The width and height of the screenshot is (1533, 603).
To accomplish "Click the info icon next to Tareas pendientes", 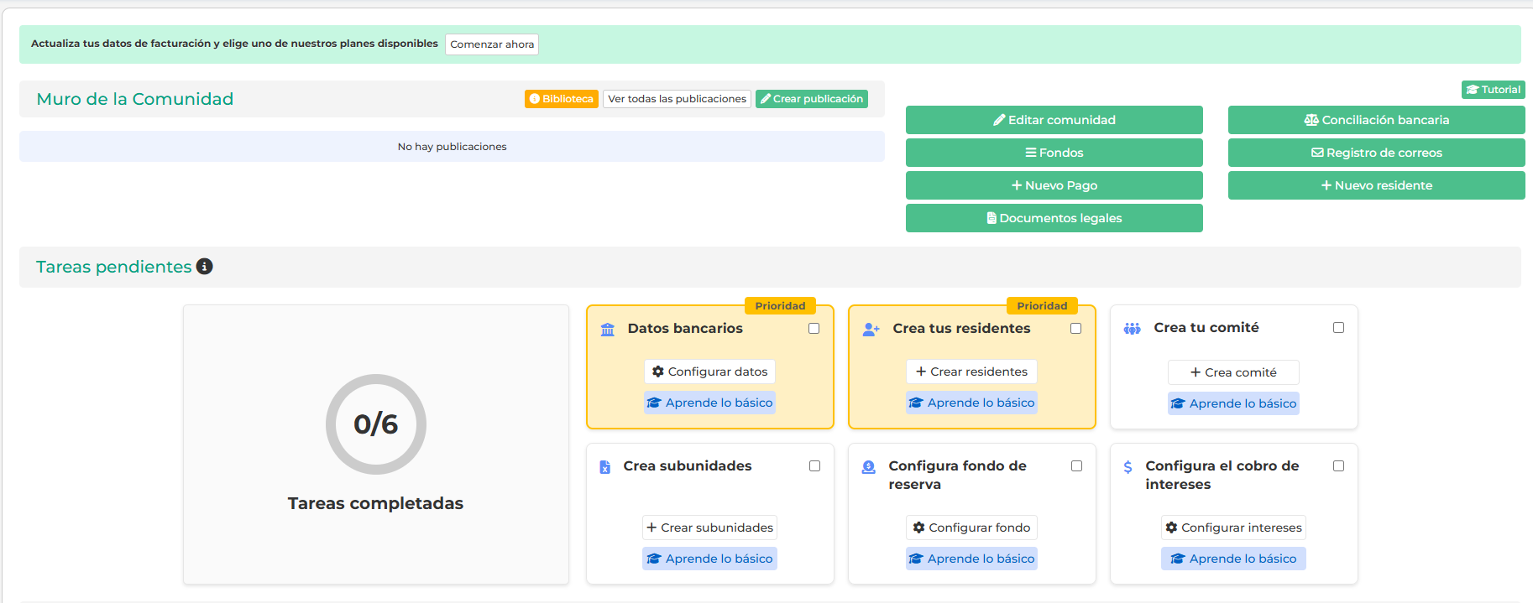I will point(204,267).
